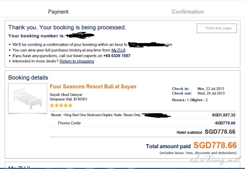
Task: Click the five-star rating icons
Action: [61, 105]
